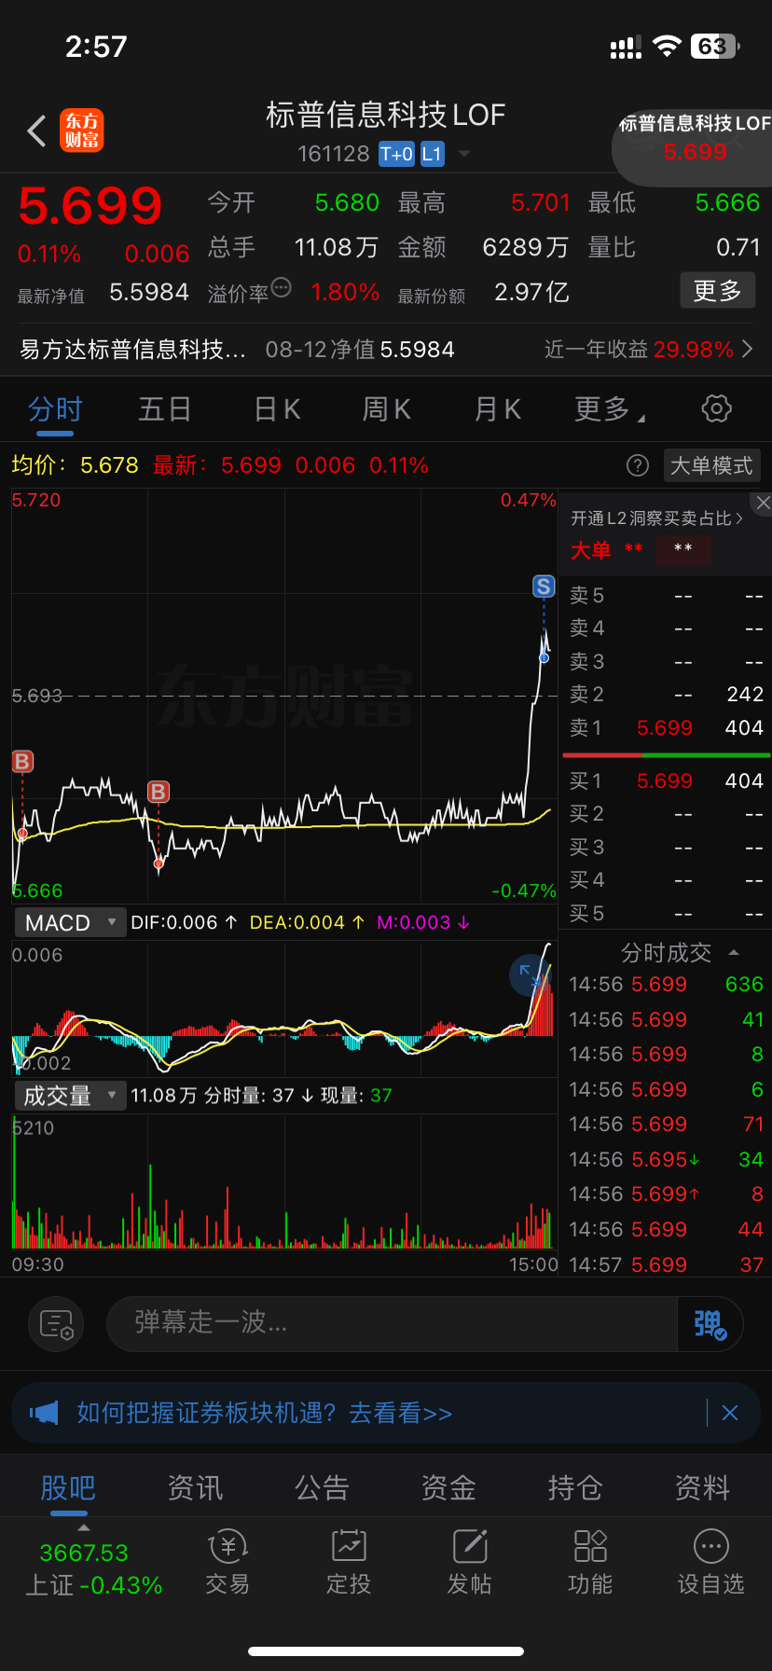Tap the blue S sell marker on chart
Image resolution: width=772 pixels, height=1671 pixels.
tap(544, 587)
